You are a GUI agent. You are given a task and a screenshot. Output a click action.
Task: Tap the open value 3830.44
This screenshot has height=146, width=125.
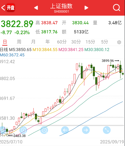(x=80, y=23)
